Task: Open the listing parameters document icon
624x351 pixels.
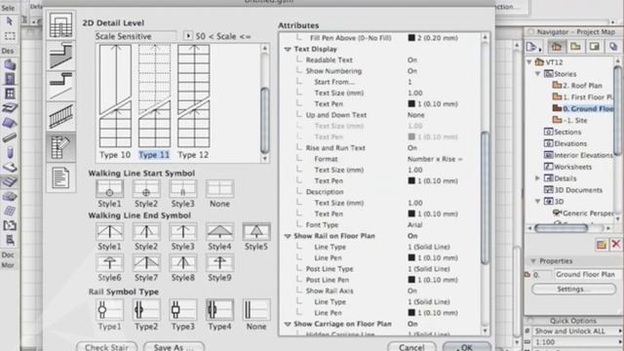Action: 60,177
